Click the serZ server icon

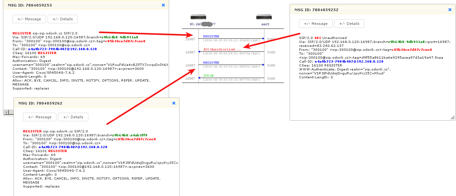pos(264,17)
